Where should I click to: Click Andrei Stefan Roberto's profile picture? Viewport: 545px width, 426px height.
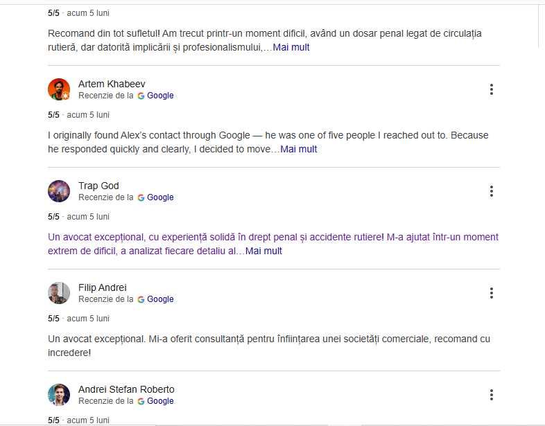pyautogui.click(x=59, y=395)
